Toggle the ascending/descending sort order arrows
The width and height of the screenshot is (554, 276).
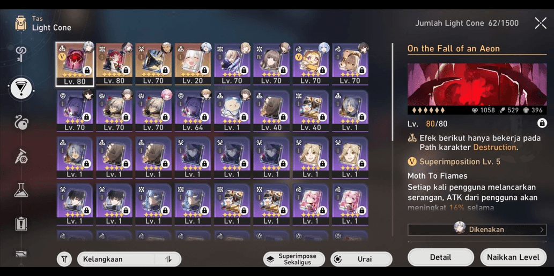(168, 259)
